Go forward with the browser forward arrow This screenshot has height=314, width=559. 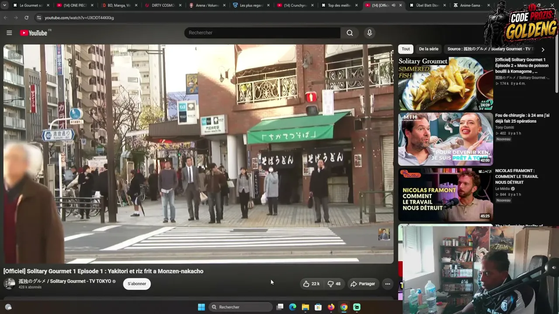[x=16, y=17]
